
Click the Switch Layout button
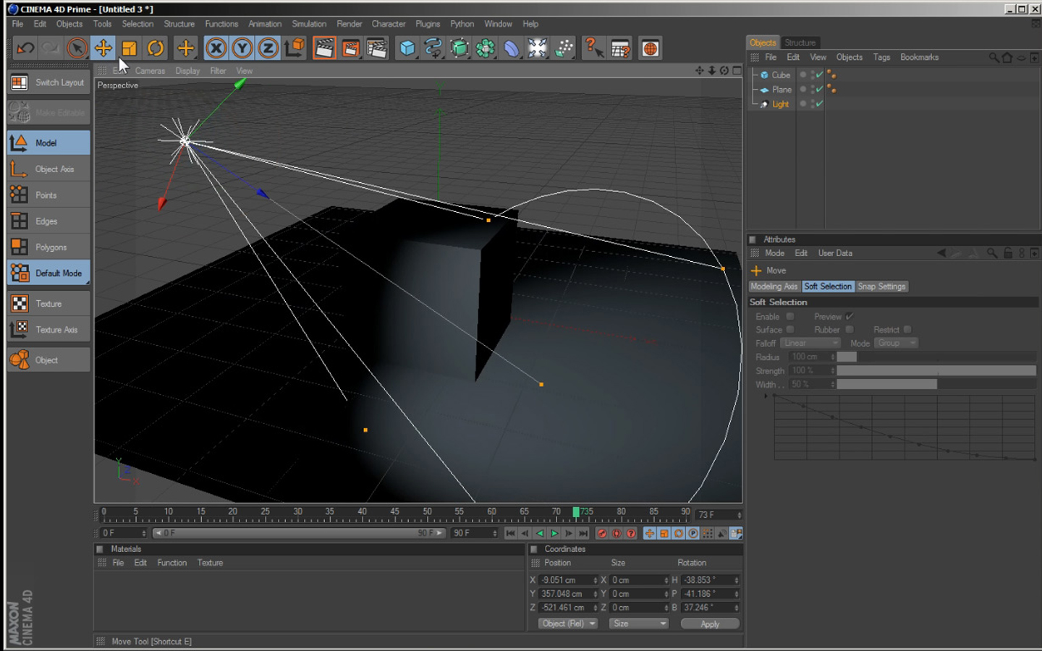[48, 82]
